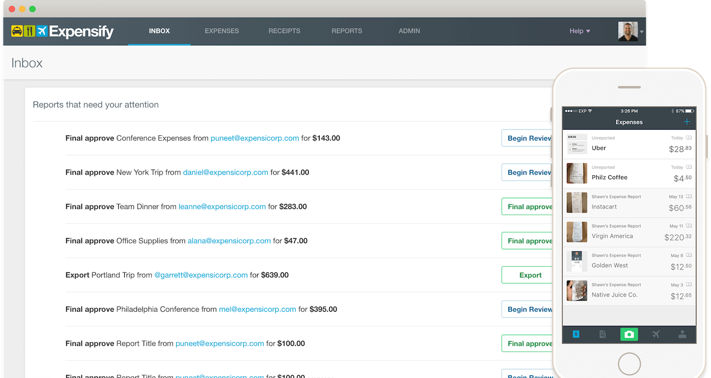Click the $220.32 amount on phone
711x378 pixels.
[678, 237]
